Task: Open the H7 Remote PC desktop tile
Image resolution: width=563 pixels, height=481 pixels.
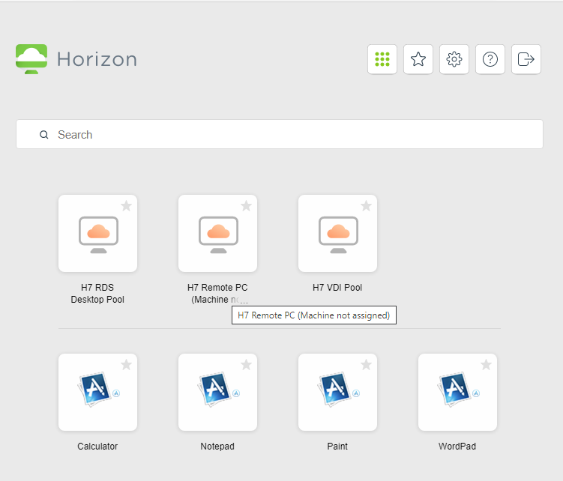Action: [217, 234]
